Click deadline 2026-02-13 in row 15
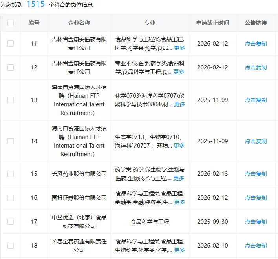 point(212,174)
